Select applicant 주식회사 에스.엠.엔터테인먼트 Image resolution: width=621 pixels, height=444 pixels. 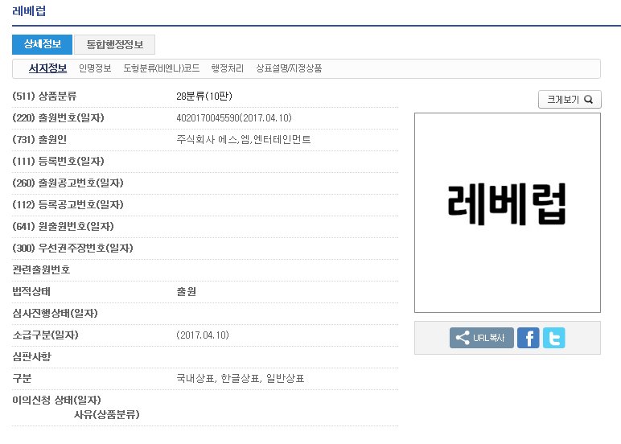point(243,139)
